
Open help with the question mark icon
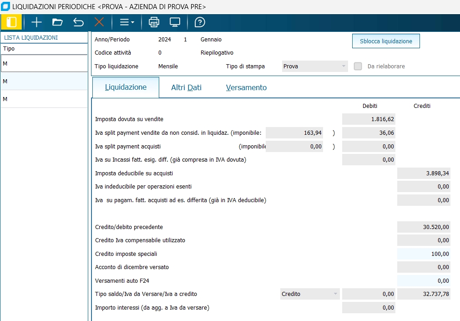point(200,22)
